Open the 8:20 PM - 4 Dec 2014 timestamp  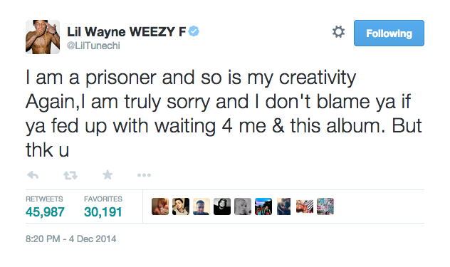click(71, 239)
